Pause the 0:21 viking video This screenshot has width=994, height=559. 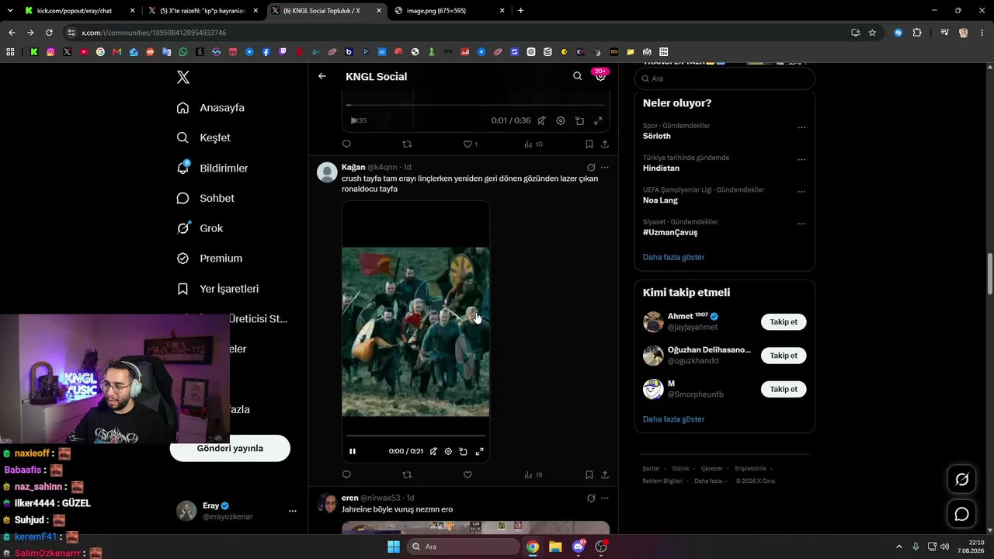coord(353,451)
